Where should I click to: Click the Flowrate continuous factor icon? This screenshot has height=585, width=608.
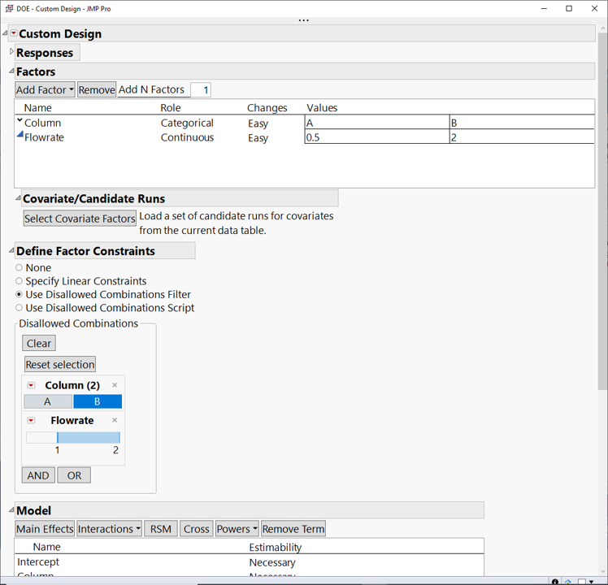20,135
